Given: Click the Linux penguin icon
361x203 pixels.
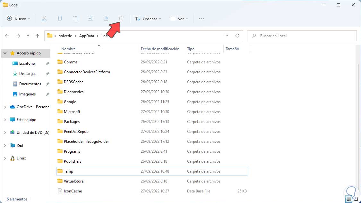Looking at the screenshot, I should tap(13, 158).
